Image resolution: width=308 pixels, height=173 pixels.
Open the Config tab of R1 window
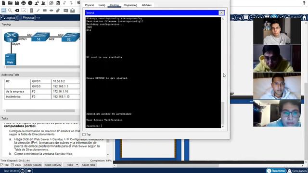102,5
